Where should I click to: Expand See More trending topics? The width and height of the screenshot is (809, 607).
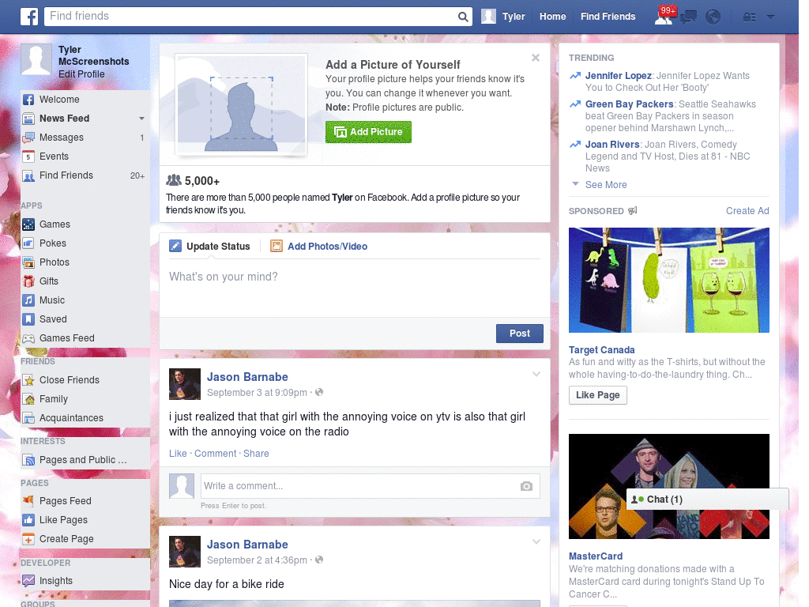click(606, 185)
